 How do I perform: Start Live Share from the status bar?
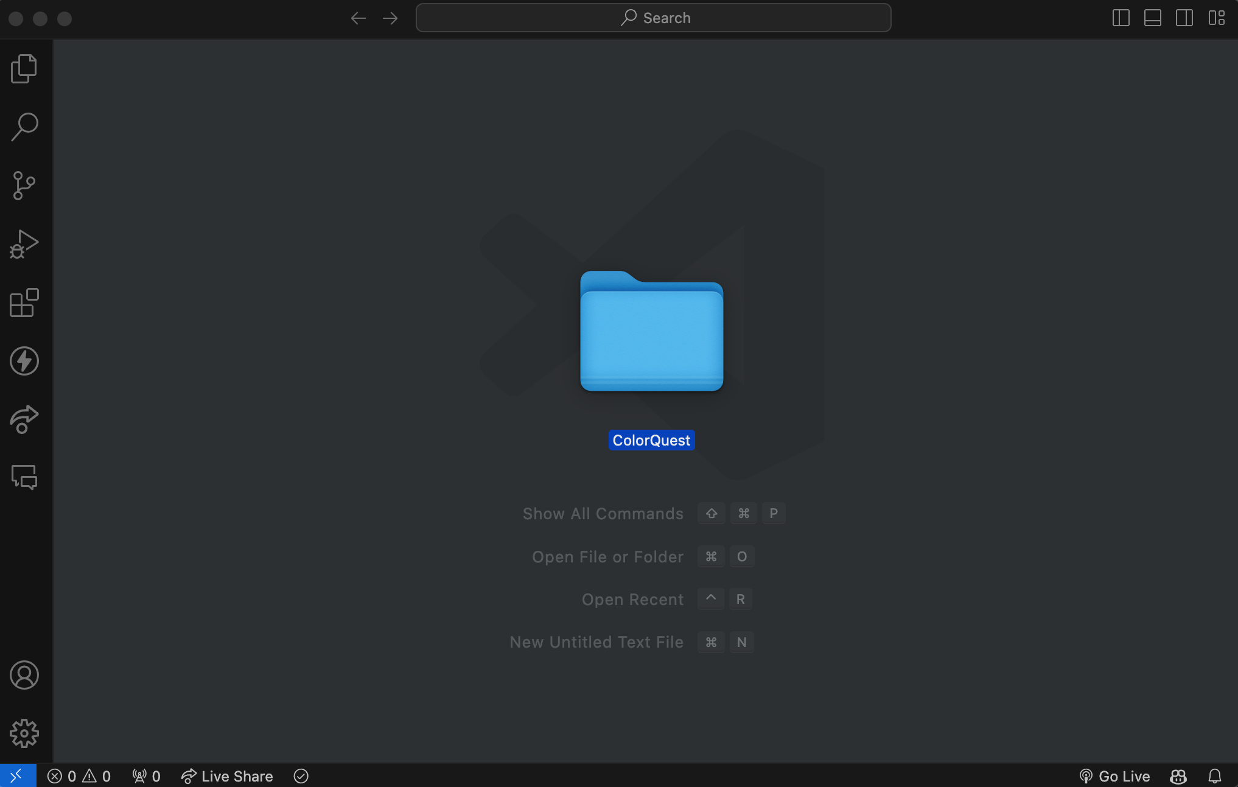[x=227, y=776]
